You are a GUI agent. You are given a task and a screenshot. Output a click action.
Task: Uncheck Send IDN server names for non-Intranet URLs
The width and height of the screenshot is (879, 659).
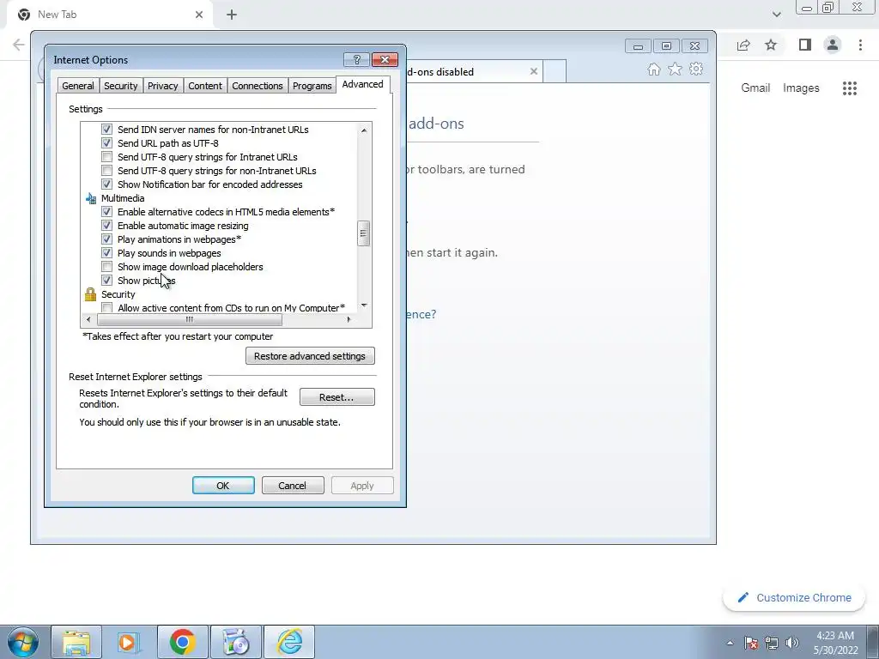click(106, 130)
